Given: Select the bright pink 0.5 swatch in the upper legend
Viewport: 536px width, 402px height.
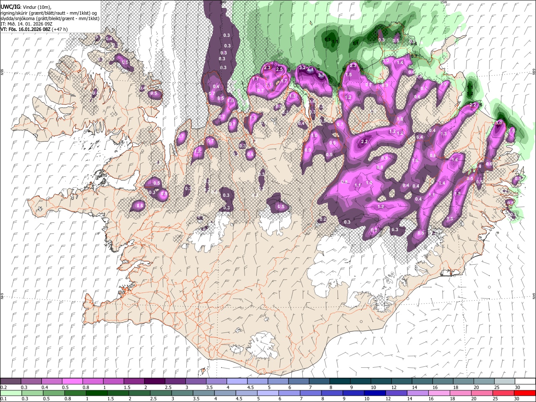Looking at the screenshot, I should [72, 381].
